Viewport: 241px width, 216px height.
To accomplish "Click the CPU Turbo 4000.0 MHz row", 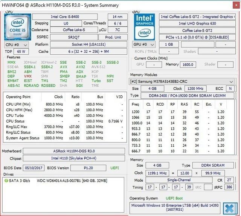I will click(x=64, y=115).
